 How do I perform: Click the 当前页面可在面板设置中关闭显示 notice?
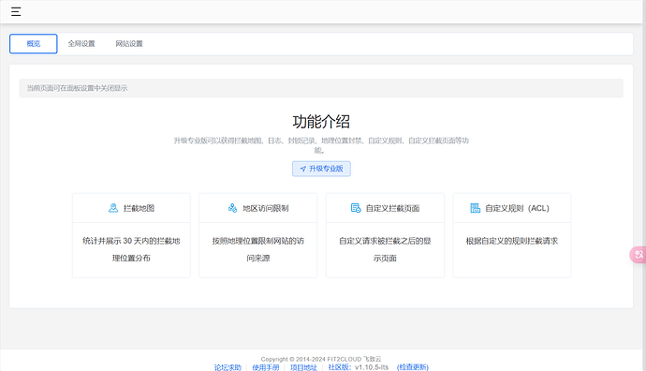click(x=321, y=88)
